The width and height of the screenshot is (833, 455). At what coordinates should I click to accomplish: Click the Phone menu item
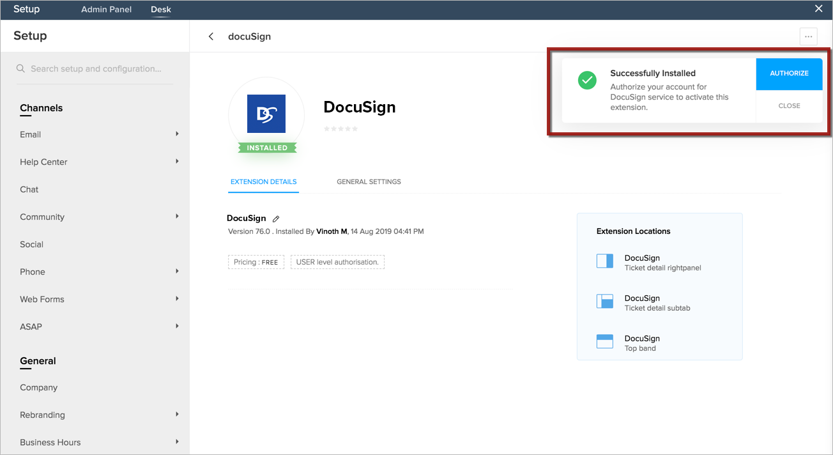coord(33,272)
